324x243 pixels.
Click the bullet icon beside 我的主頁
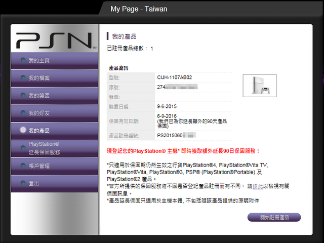(x=23, y=60)
